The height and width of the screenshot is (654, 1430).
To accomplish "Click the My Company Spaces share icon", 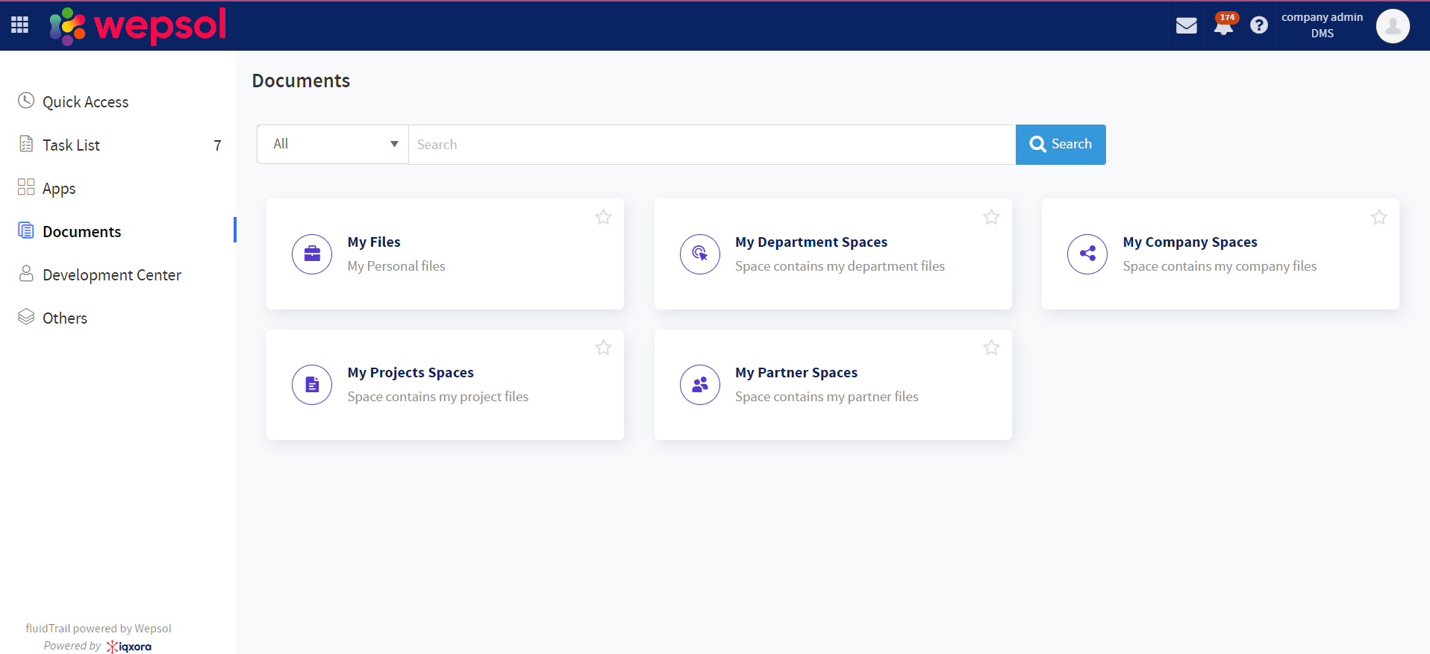I will (1087, 254).
